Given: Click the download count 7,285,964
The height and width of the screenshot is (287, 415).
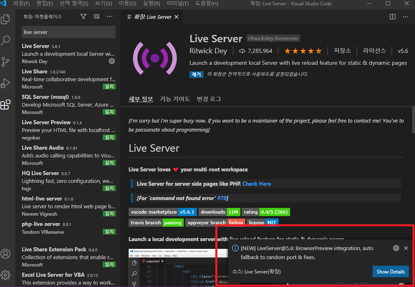Looking at the screenshot, I should point(256,51).
